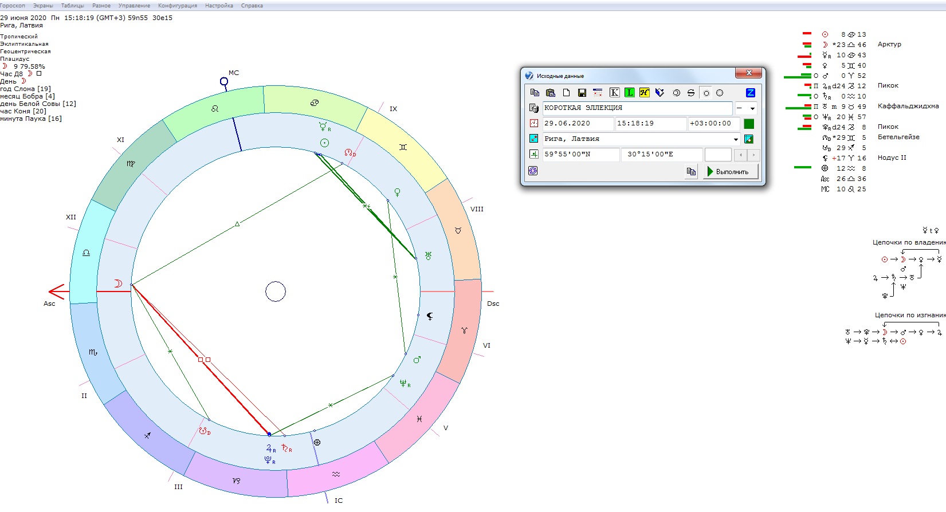Click the Leo sign segment on zodiac ring

click(x=215, y=109)
